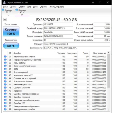Open the Справка menu
Screen dimensions: 113x113
coord(43,7)
